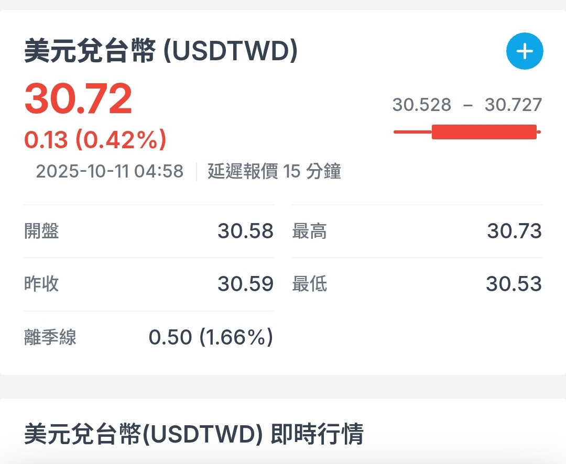Tap the blue plus add-to-watchlist icon
This screenshot has height=464, width=566.
click(525, 51)
